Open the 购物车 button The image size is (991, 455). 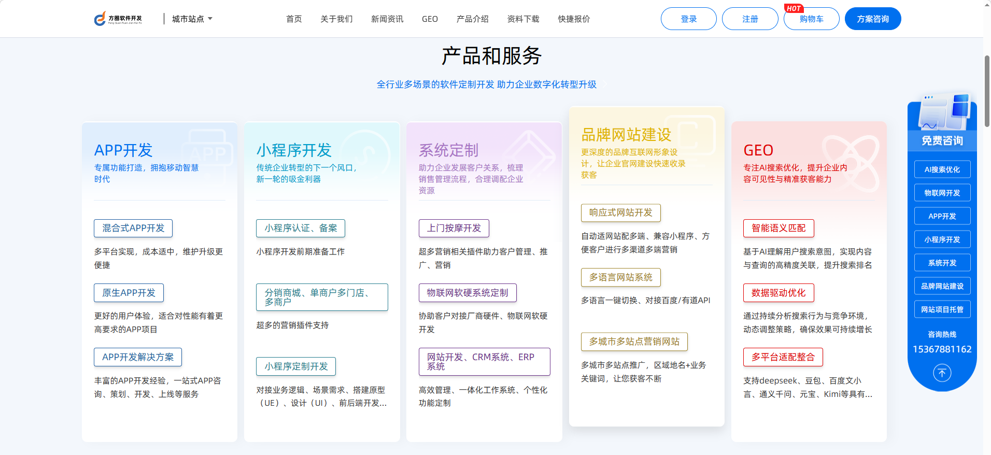811,19
